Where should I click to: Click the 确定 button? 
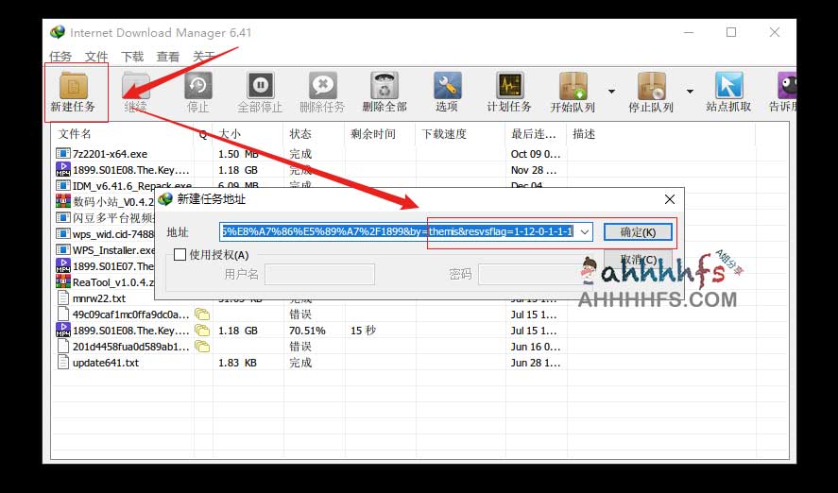(x=638, y=231)
